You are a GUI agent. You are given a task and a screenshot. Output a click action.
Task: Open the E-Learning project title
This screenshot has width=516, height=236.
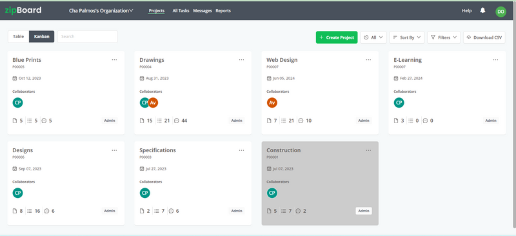tap(408, 60)
